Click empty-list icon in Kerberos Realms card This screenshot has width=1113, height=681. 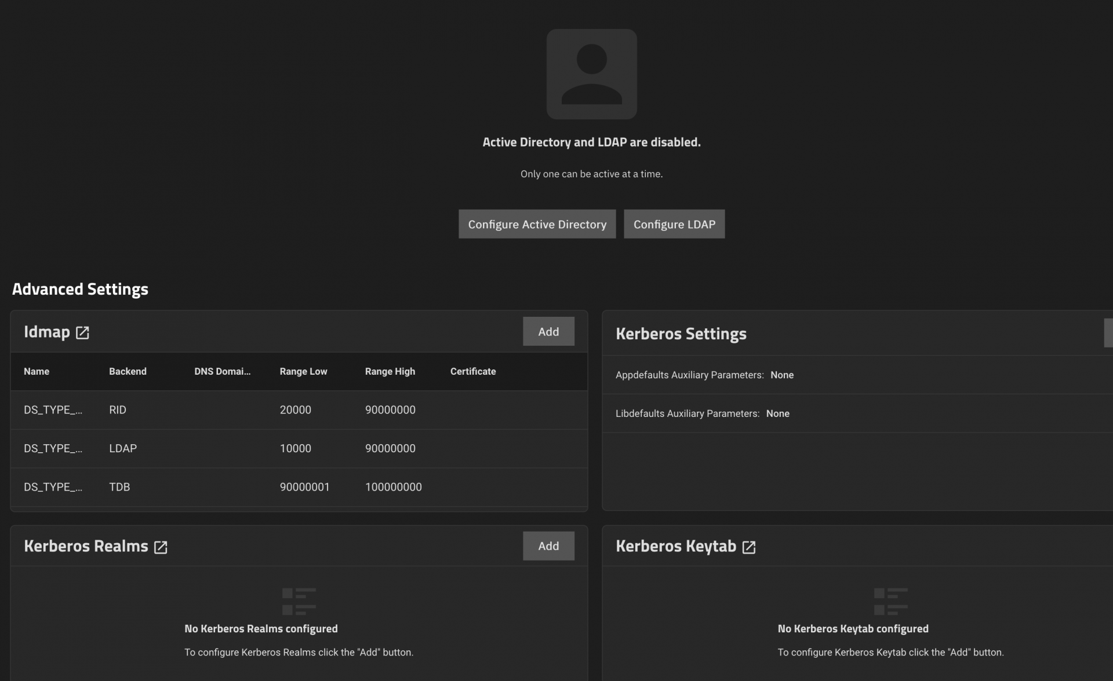coord(299,602)
